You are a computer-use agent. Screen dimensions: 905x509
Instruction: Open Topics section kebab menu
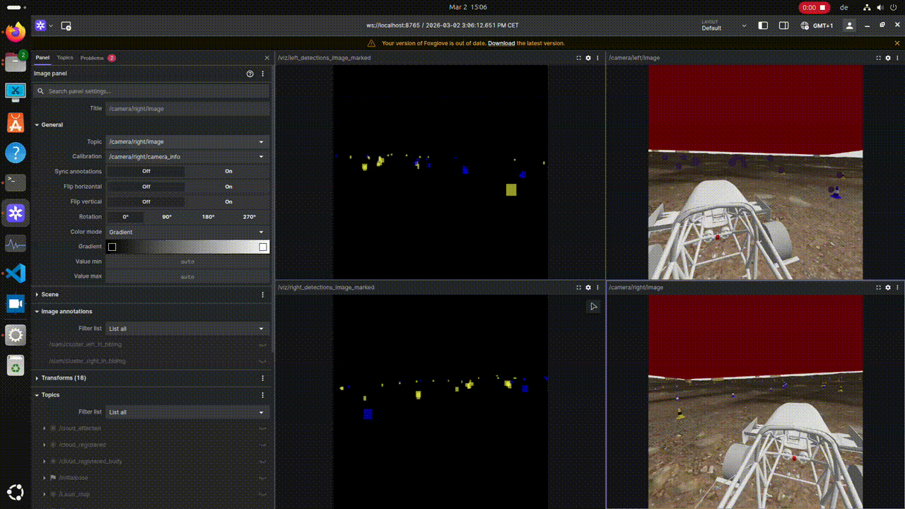(263, 395)
